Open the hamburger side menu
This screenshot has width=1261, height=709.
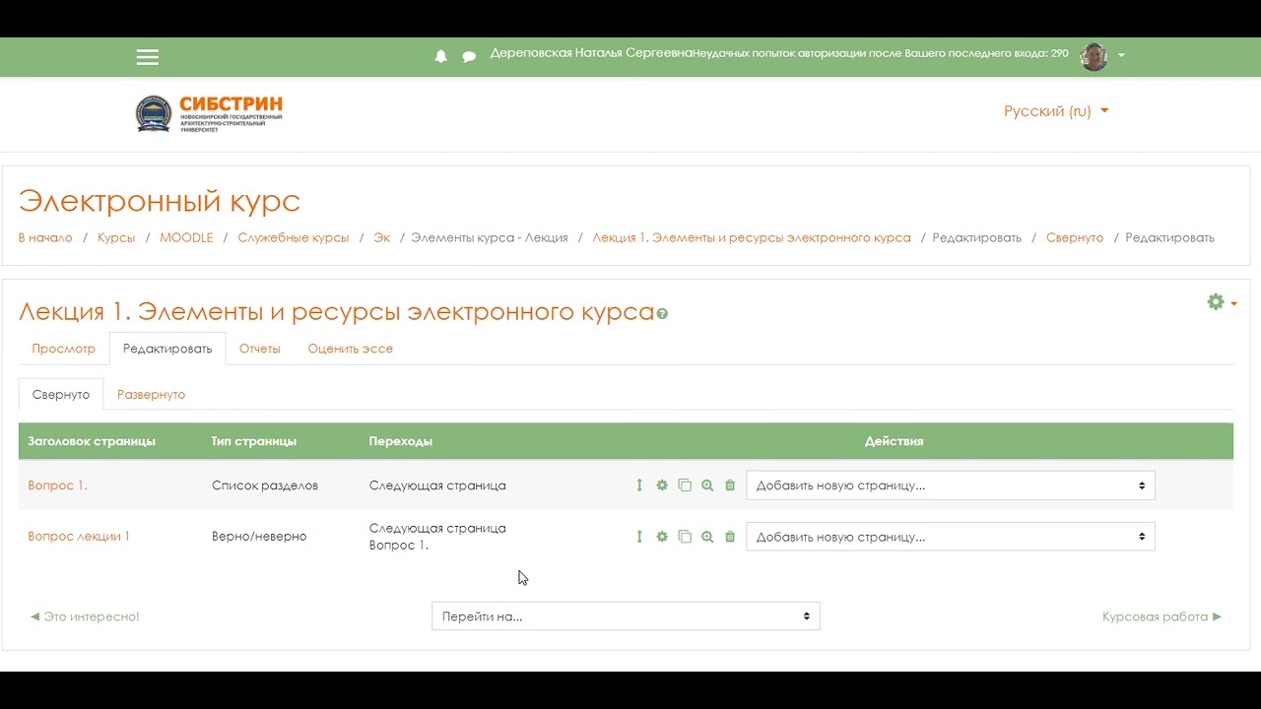tap(148, 57)
